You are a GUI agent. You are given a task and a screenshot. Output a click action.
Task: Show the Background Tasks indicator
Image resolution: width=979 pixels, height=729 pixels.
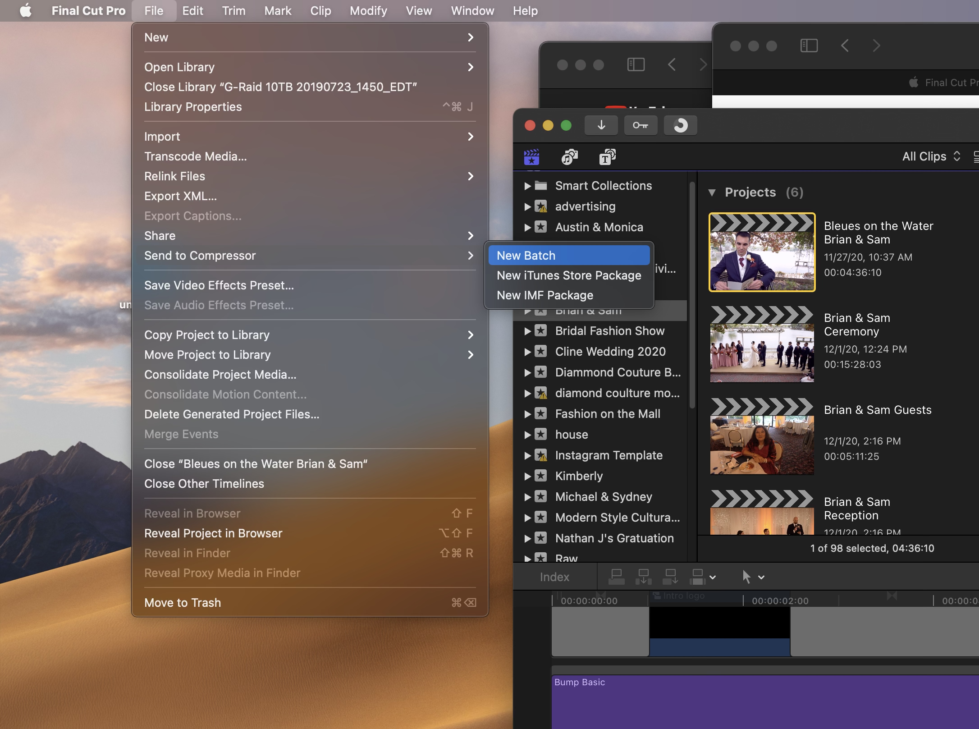click(680, 125)
